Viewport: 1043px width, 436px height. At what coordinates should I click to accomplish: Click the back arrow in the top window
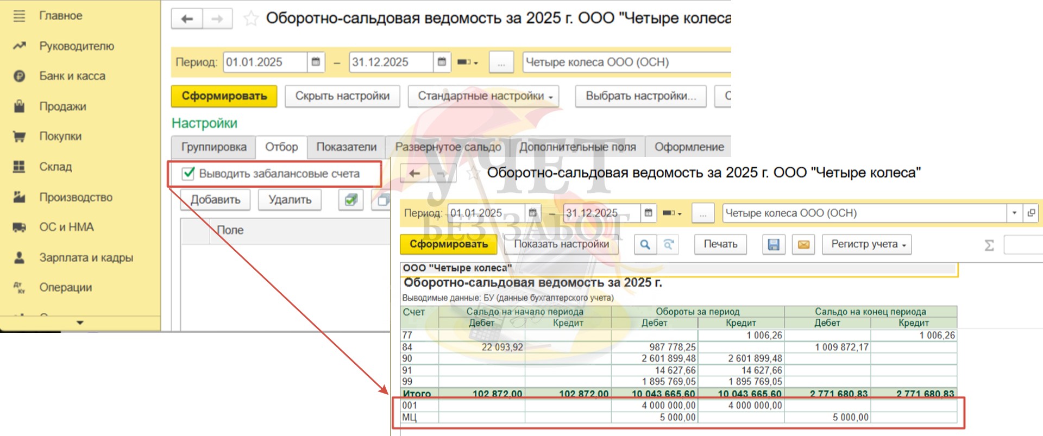tap(187, 19)
